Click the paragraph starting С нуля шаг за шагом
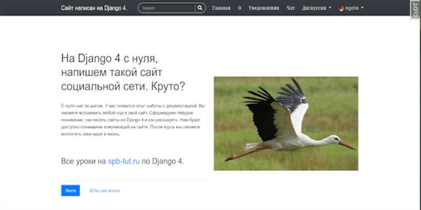This screenshot has width=421, height=210. [x=133, y=120]
